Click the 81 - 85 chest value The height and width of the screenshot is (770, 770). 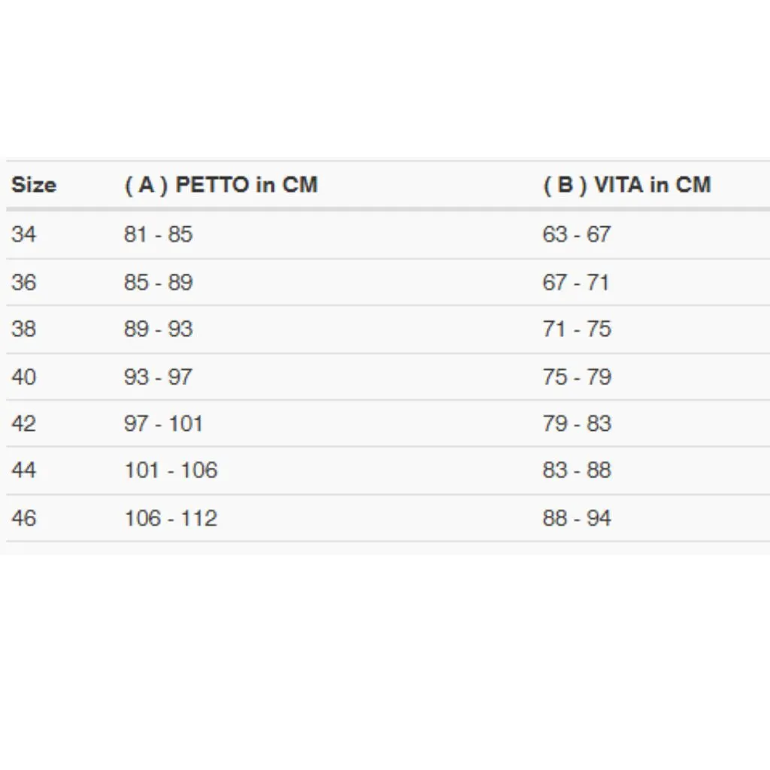click(158, 235)
